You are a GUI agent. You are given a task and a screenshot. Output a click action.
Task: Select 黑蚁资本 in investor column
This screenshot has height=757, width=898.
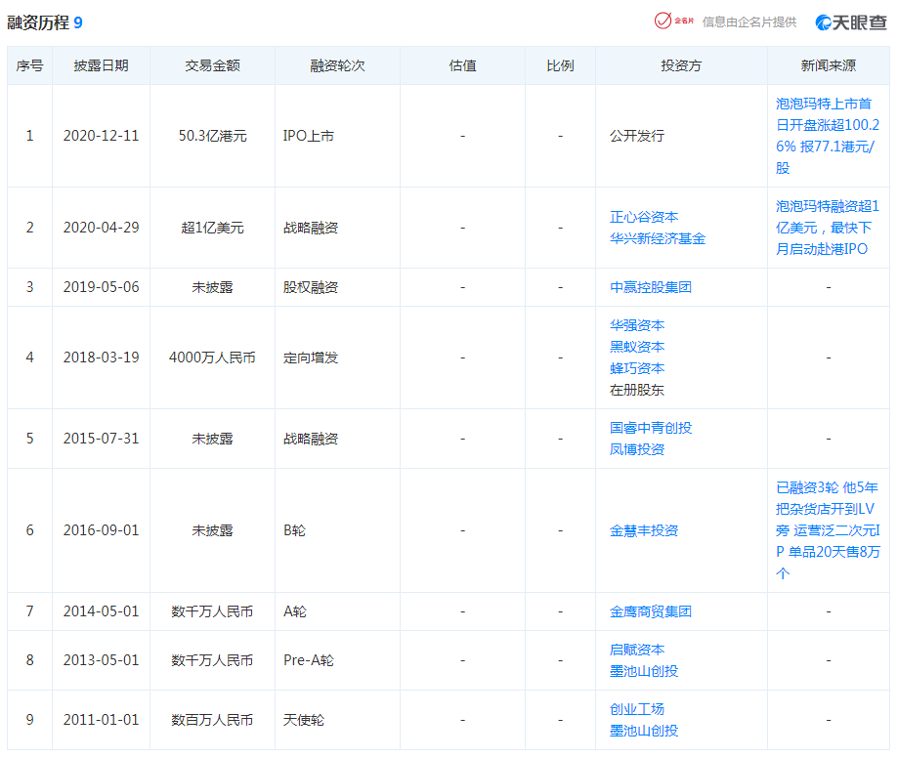636,347
